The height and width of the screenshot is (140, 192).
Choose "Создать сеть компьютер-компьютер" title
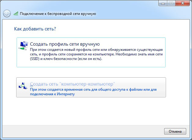tap(72, 84)
